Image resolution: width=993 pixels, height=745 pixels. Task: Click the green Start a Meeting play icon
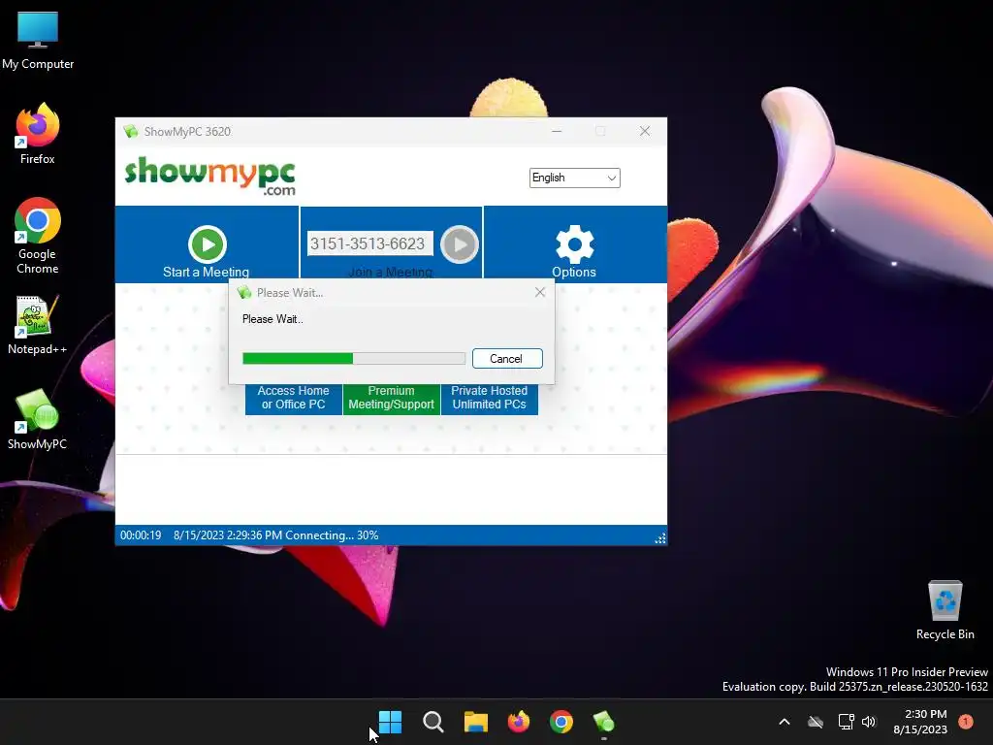tap(208, 243)
